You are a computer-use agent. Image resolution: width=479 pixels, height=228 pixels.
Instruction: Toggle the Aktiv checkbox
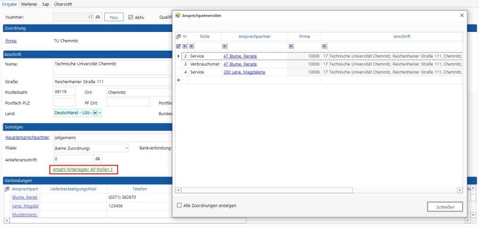(131, 17)
